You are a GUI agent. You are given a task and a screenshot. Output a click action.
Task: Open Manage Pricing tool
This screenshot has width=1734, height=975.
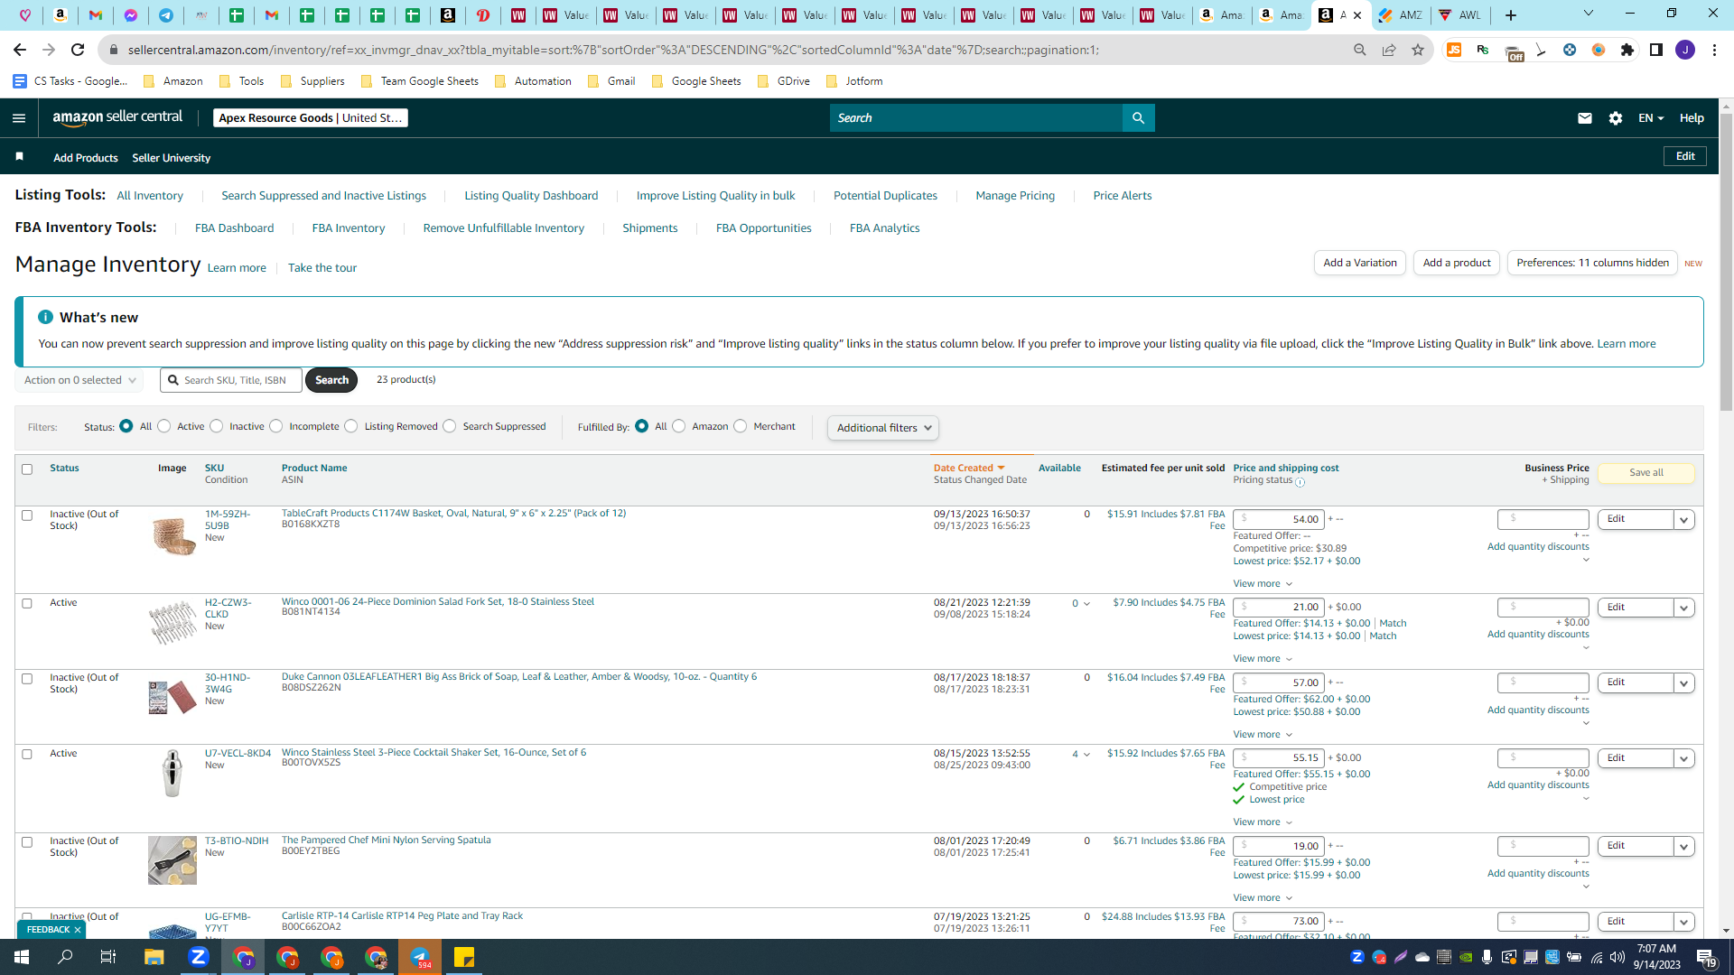pos(1015,196)
